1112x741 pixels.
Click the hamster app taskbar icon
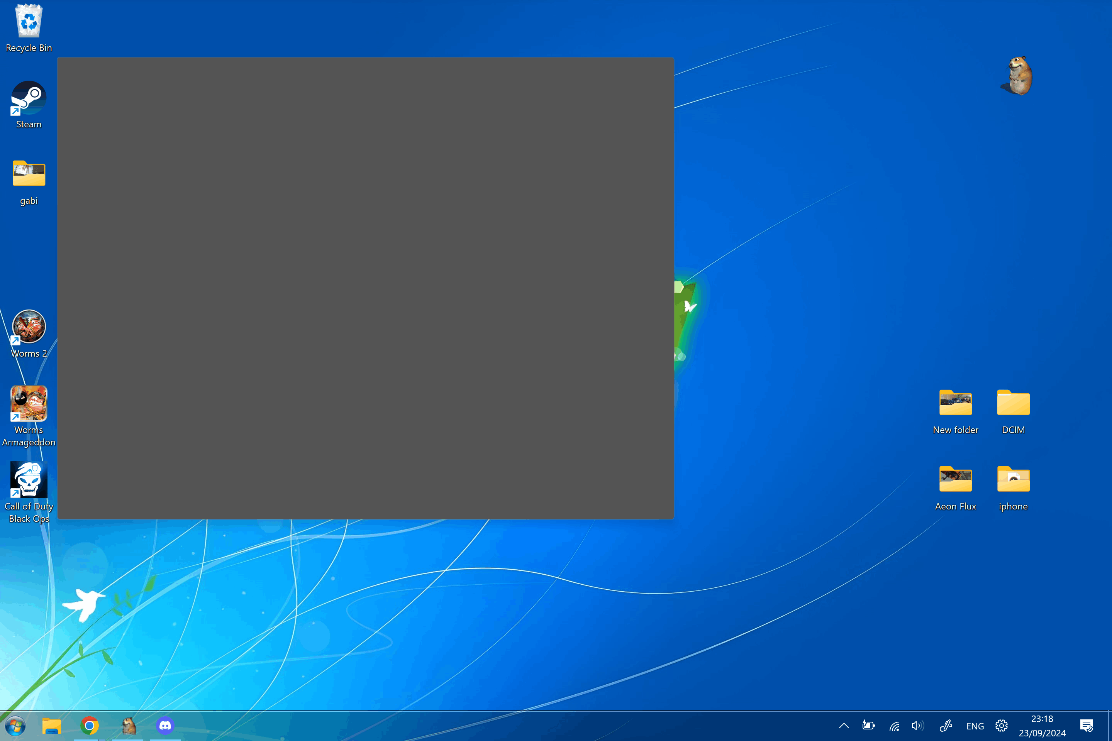[128, 725]
